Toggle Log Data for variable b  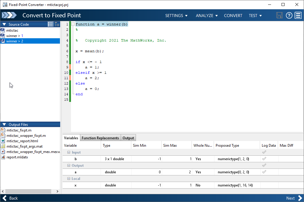pos(264,159)
